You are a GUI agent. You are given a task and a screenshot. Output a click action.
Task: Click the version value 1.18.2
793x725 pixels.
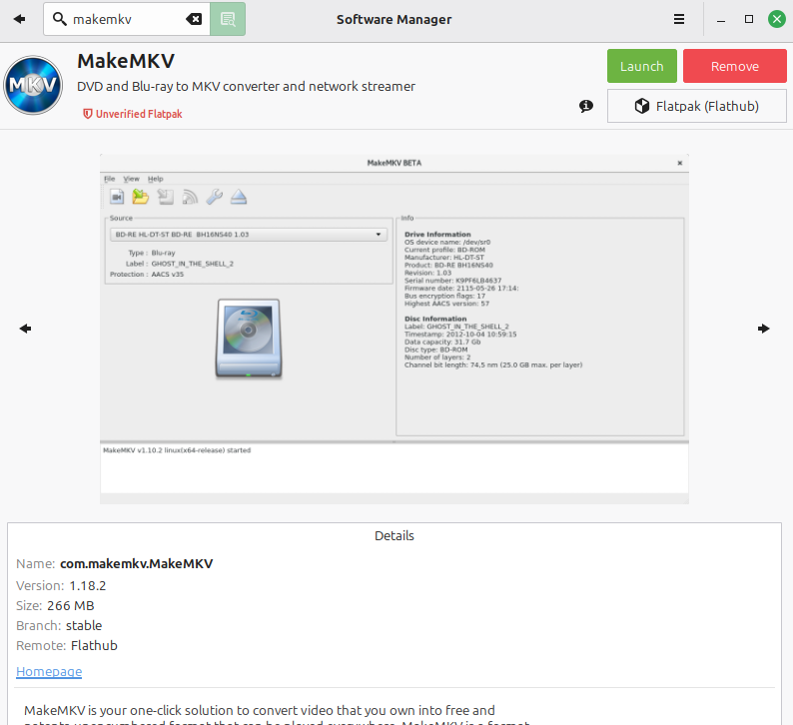[x=88, y=585]
